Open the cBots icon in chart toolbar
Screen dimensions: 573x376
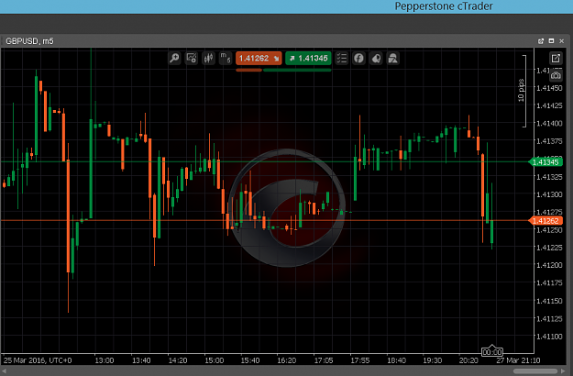coord(376,58)
